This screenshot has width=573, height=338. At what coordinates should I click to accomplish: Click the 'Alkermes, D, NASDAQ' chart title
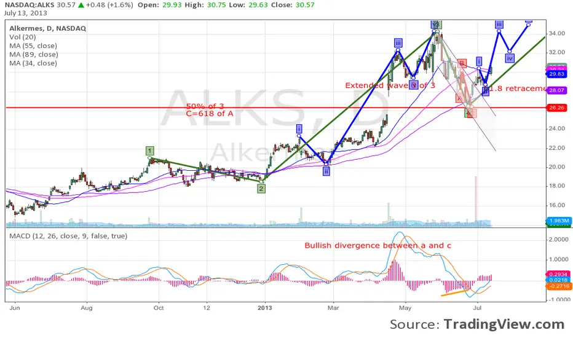coord(47,28)
